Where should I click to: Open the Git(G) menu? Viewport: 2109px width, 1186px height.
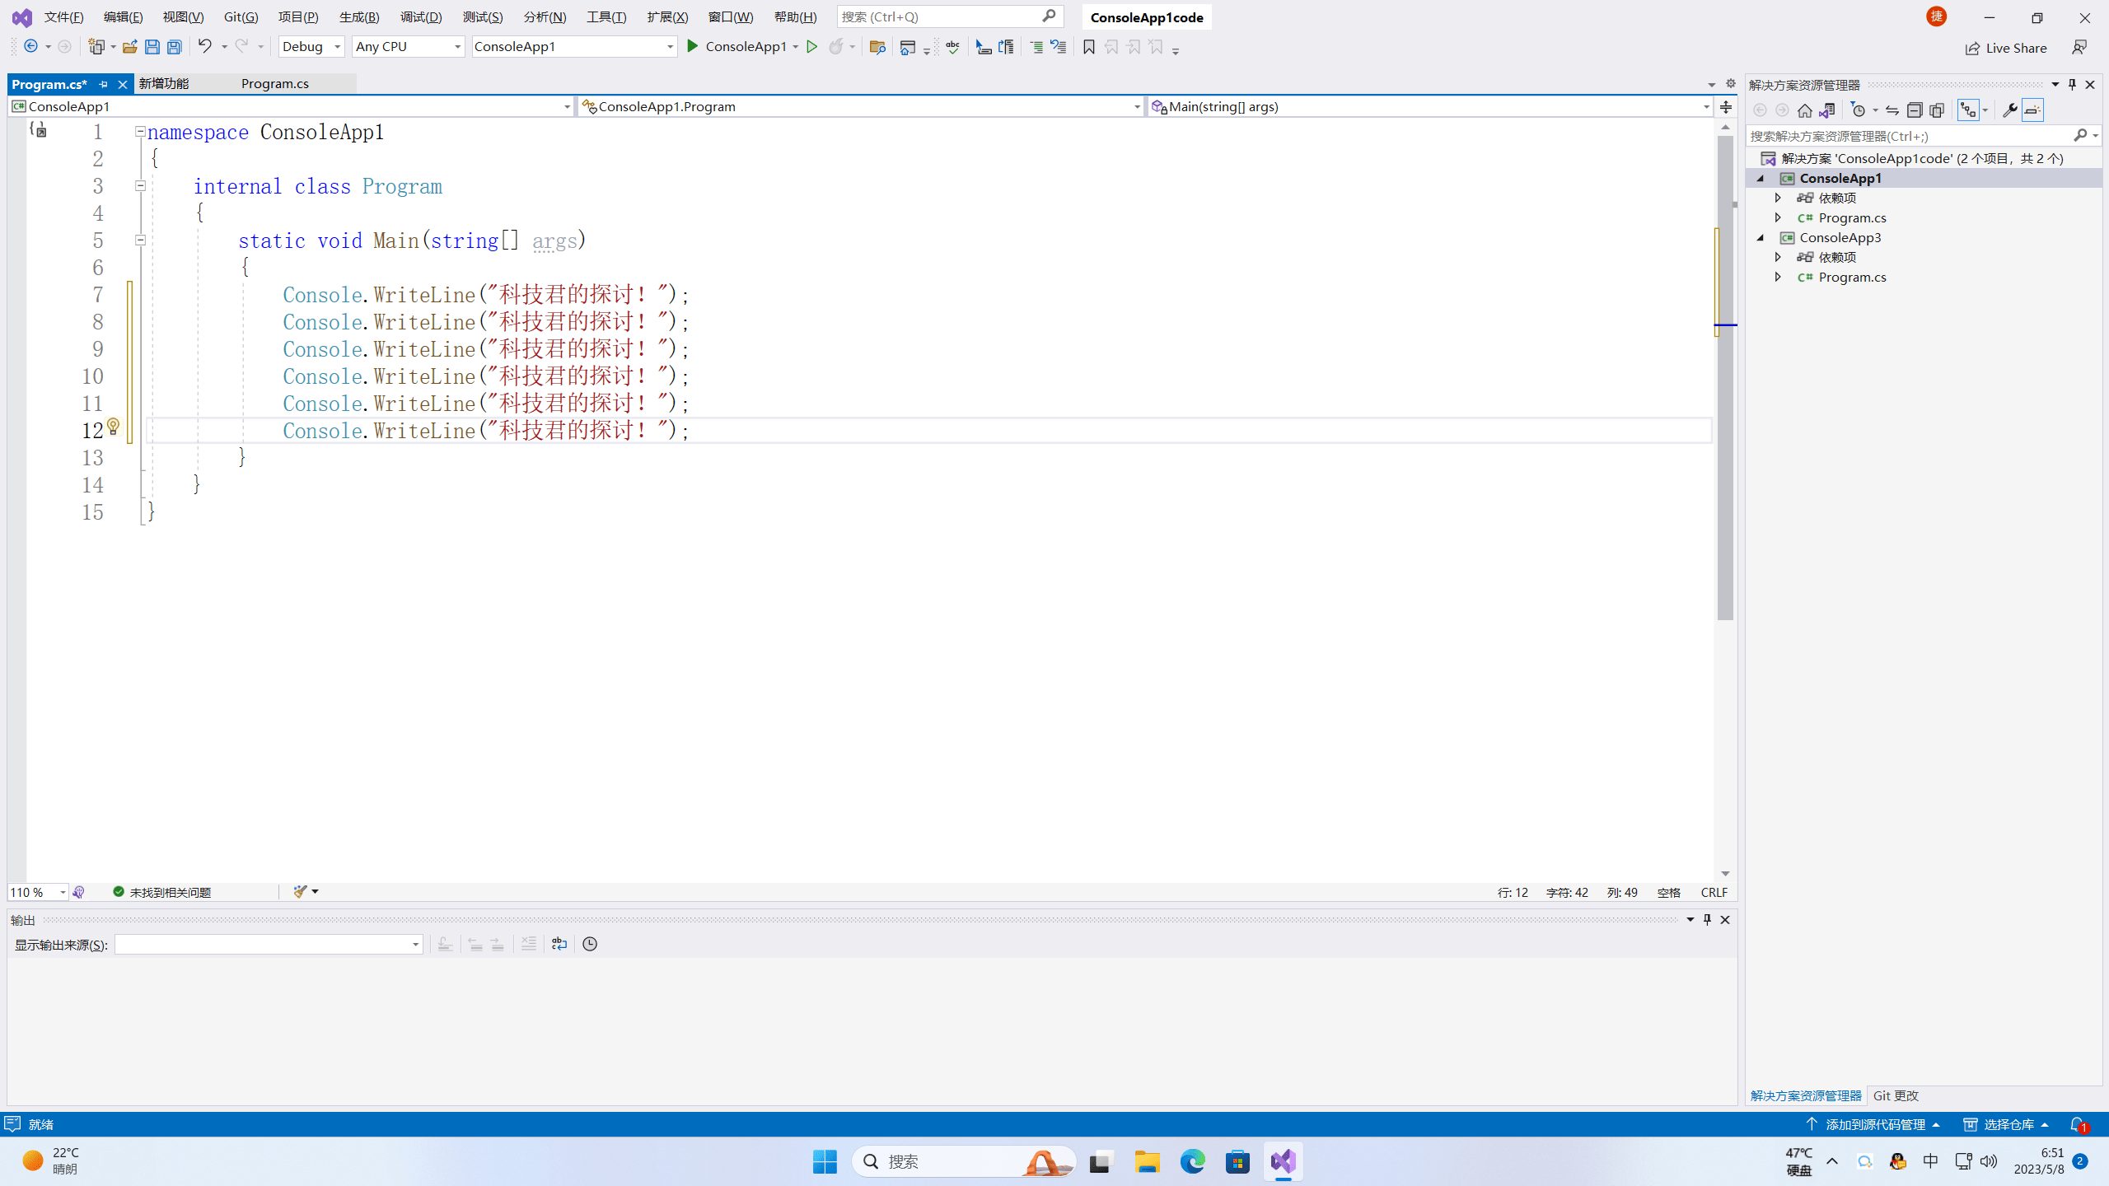[241, 16]
